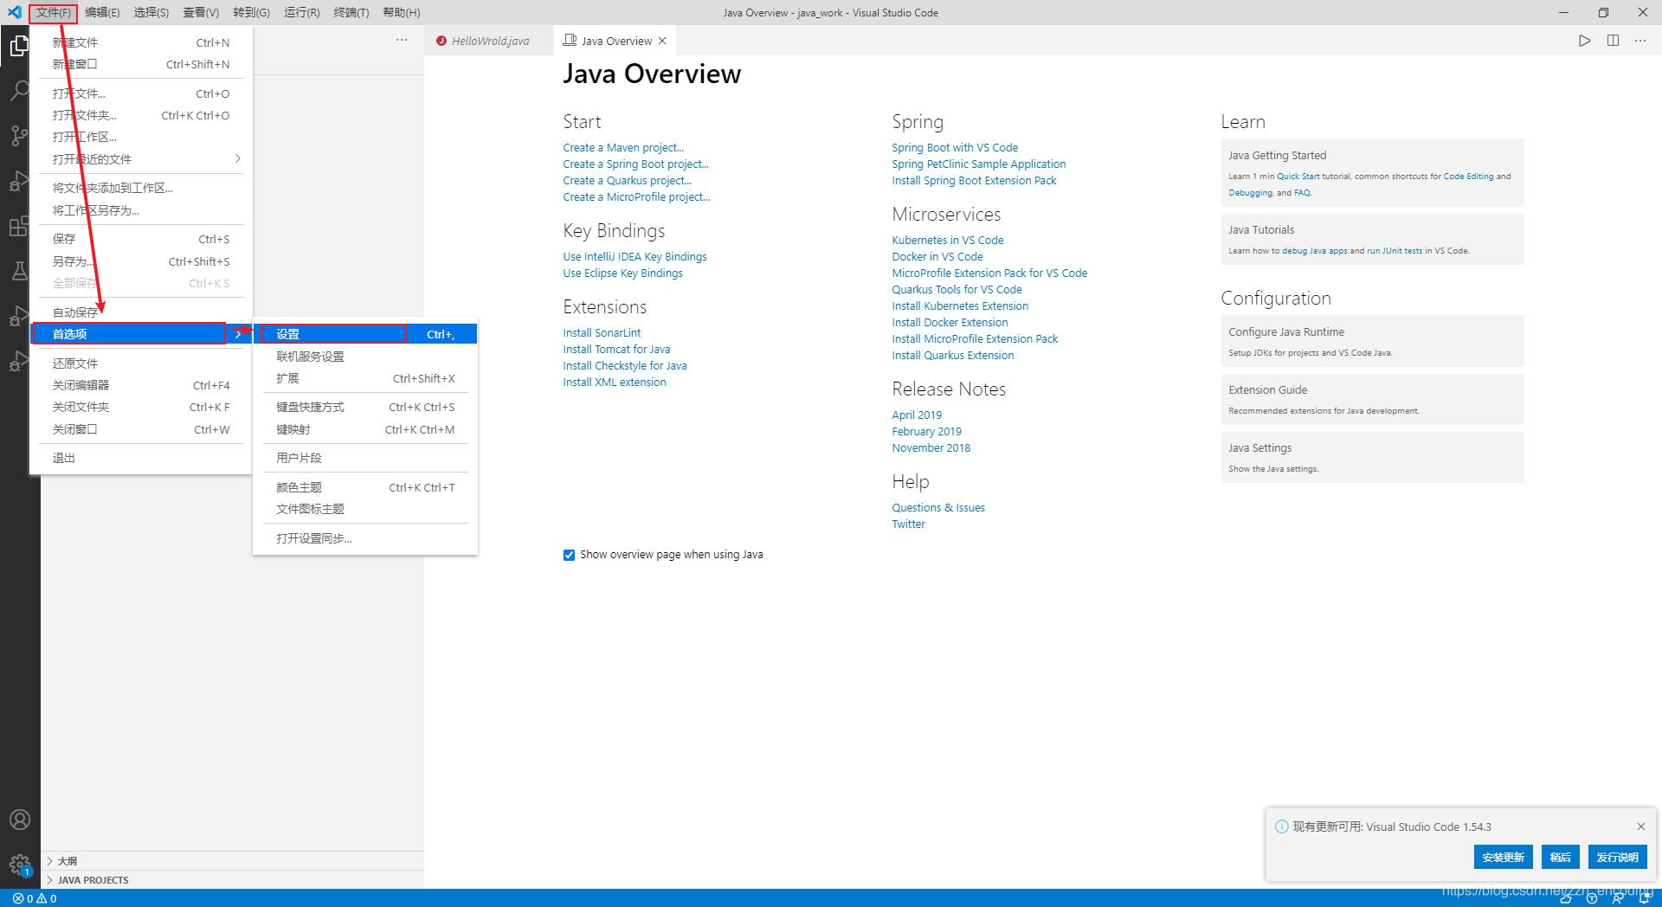Switch to the HelloWrold.java tab
Image resolution: width=1662 pixels, height=907 pixels.
click(x=489, y=41)
